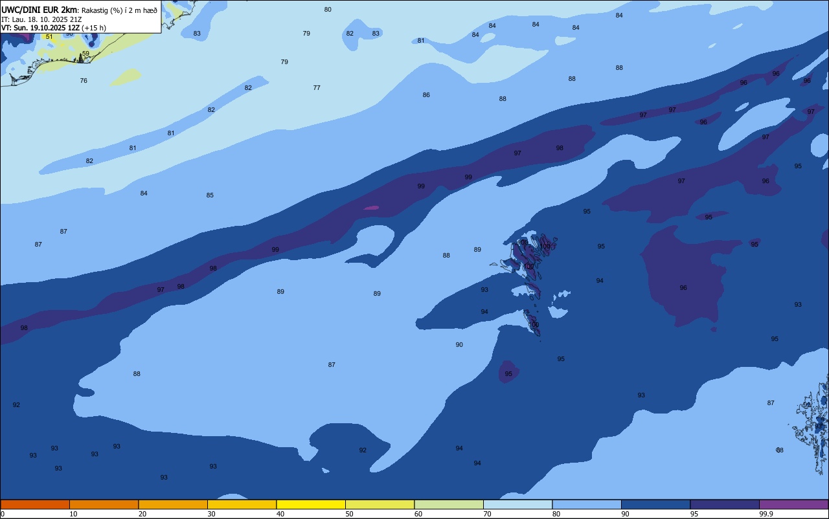829x519 pixels.
Task: Click the '(+15 h)' forecast offset text
Action: click(x=94, y=28)
